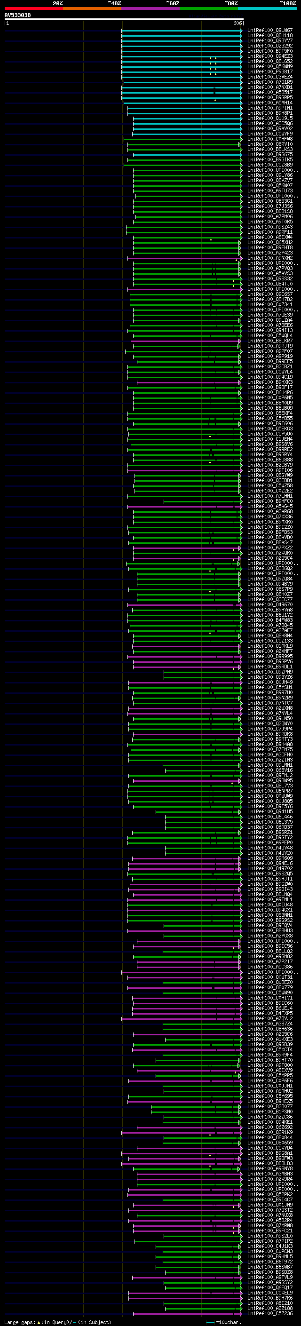Click the purple ~60% identity legend bar

151,8
